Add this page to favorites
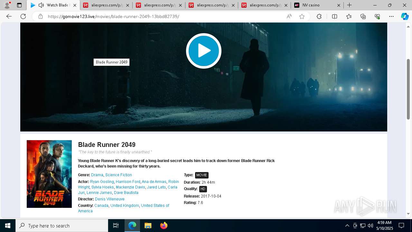The width and height of the screenshot is (412, 232). (x=302, y=16)
